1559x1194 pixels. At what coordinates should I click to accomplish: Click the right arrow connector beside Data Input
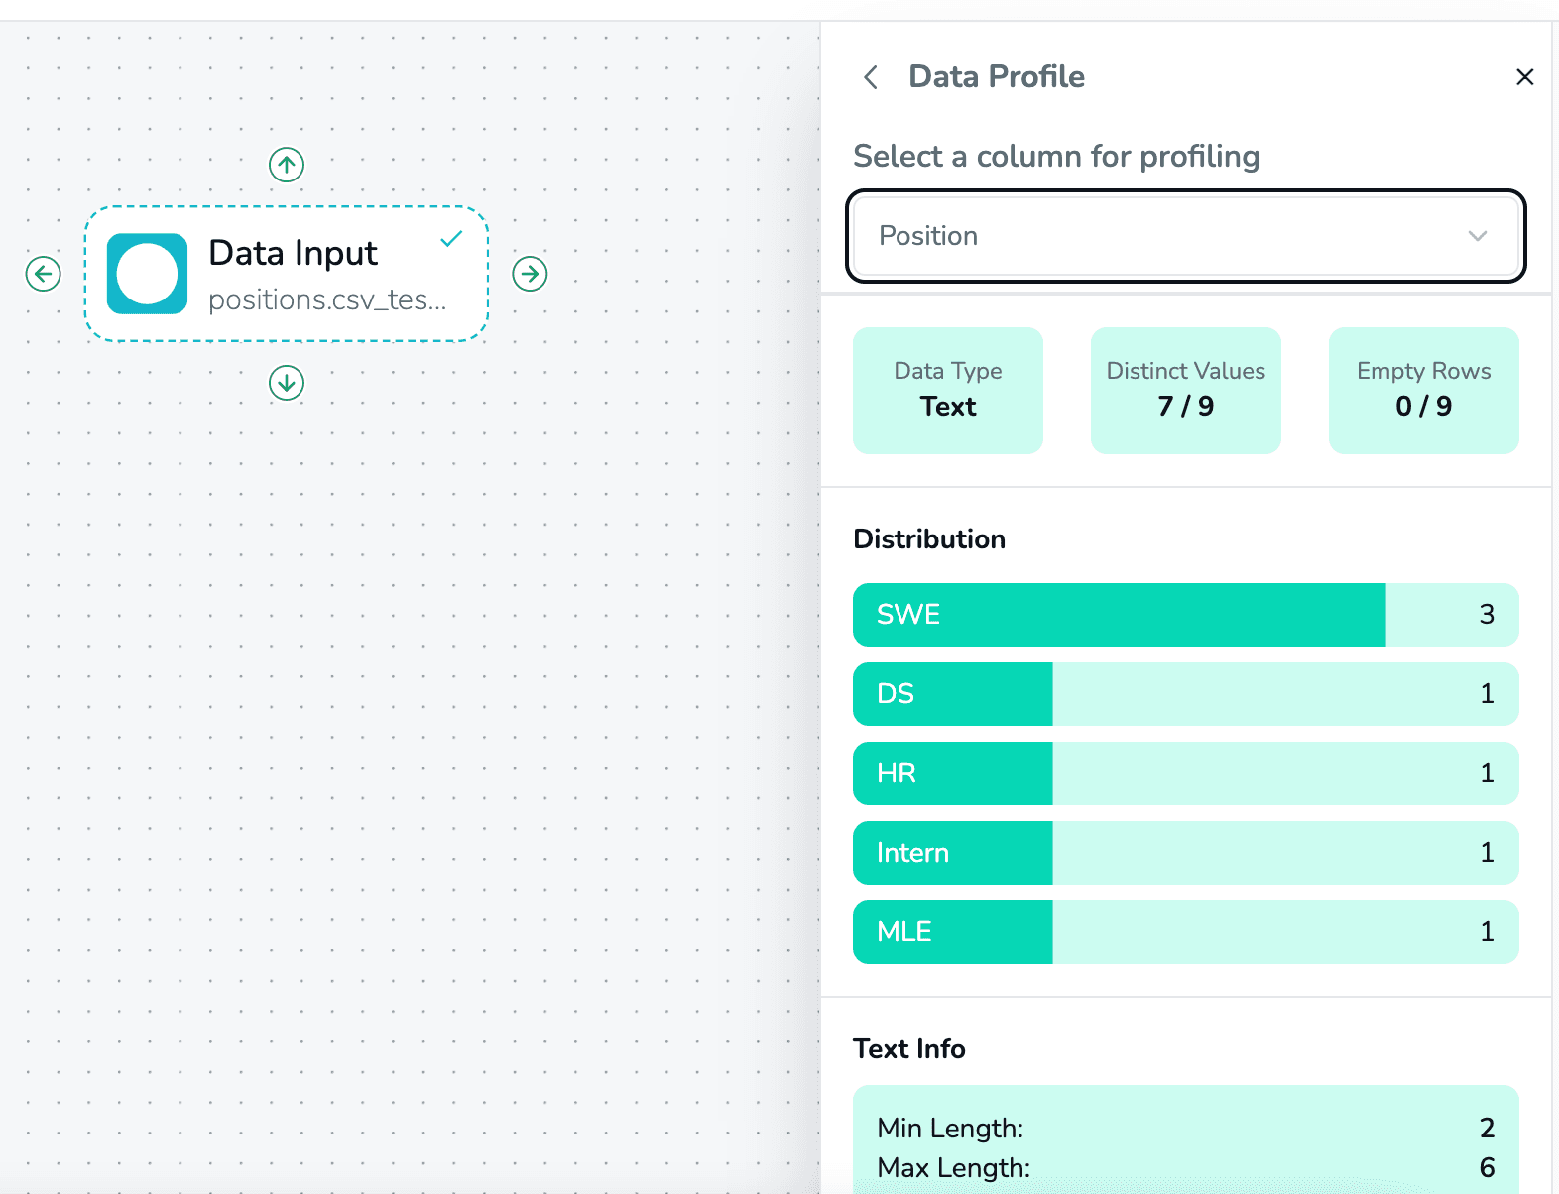coord(531,274)
